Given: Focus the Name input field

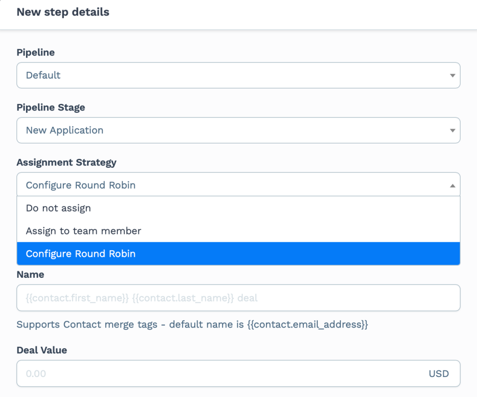Looking at the screenshot, I should (x=238, y=298).
